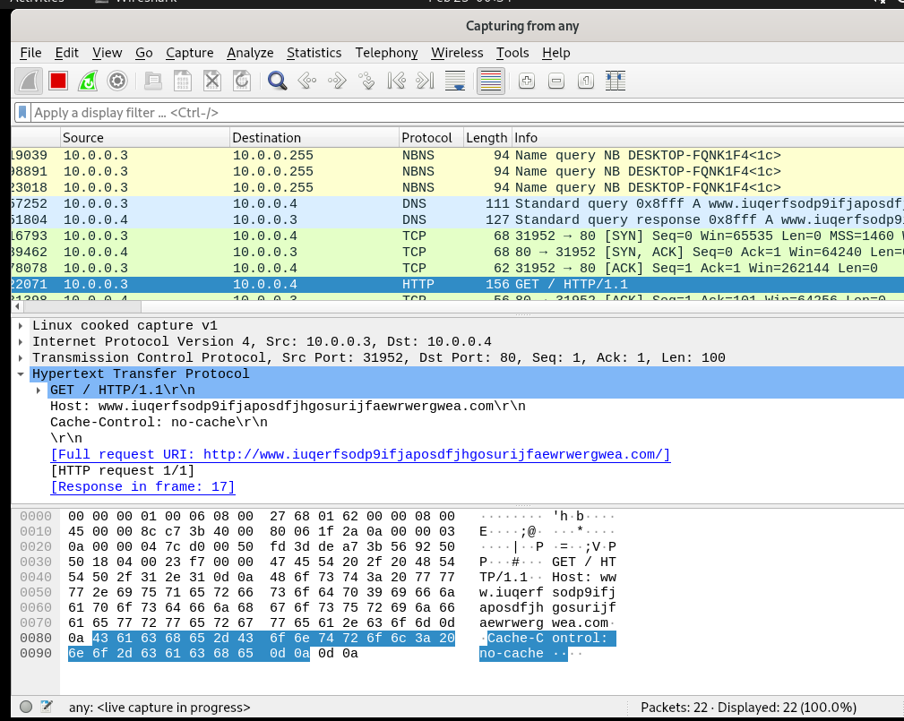The image size is (904, 721).
Task: Click the Response in frame 17 link
Action: (142, 486)
